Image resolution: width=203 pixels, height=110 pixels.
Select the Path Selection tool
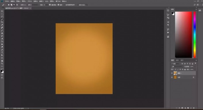(x=2, y=55)
